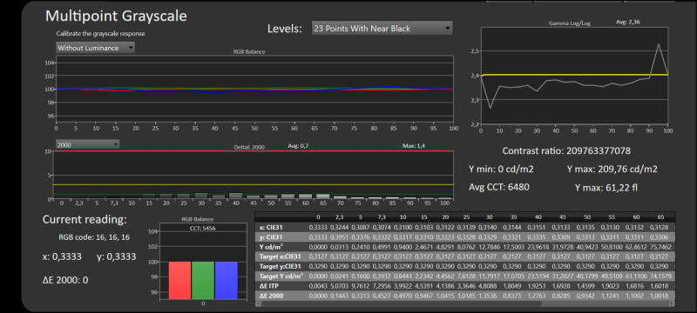The image size is (697, 313).
Task: Click the Y max: 209,76 cd/m2 reading
Action: [x=612, y=169]
